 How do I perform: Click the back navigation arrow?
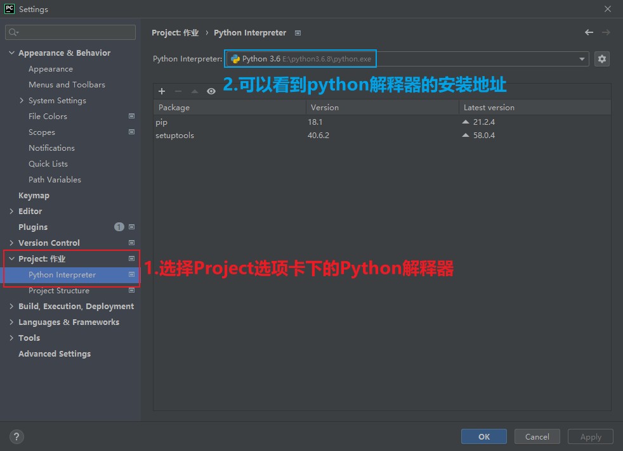click(589, 32)
